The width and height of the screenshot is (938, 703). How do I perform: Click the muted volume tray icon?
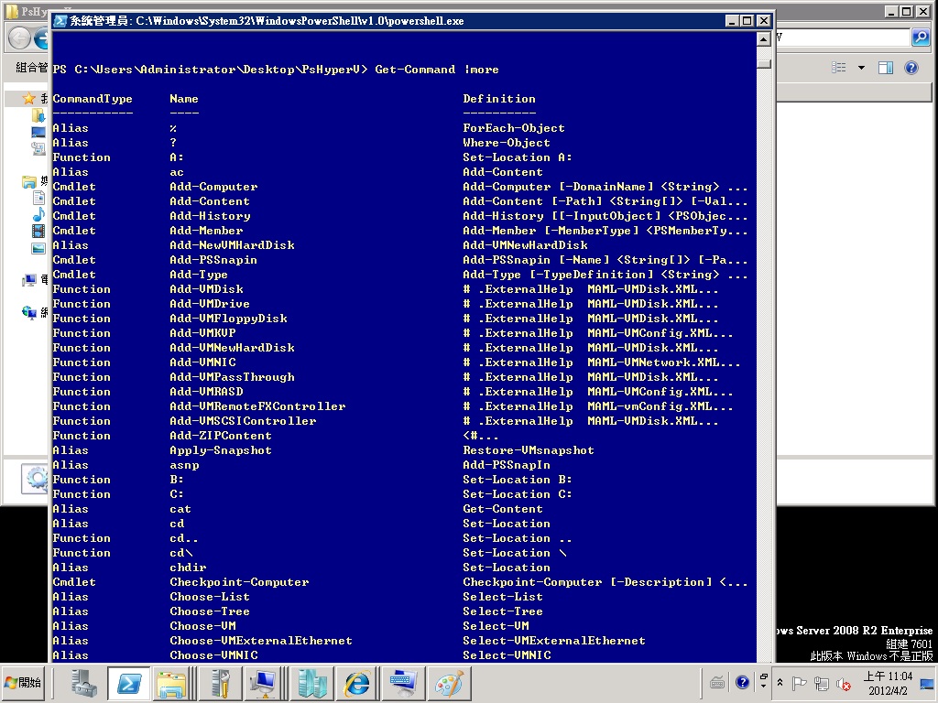[844, 683]
